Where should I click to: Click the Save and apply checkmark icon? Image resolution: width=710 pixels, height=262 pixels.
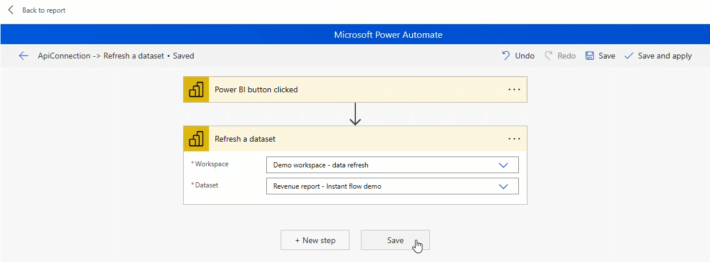coord(628,56)
